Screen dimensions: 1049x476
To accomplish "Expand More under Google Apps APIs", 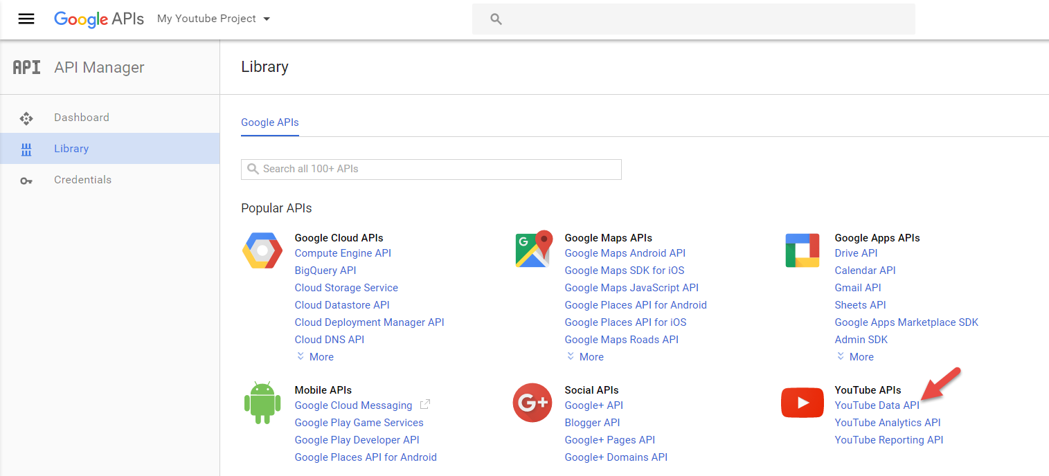I will click(855, 357).
